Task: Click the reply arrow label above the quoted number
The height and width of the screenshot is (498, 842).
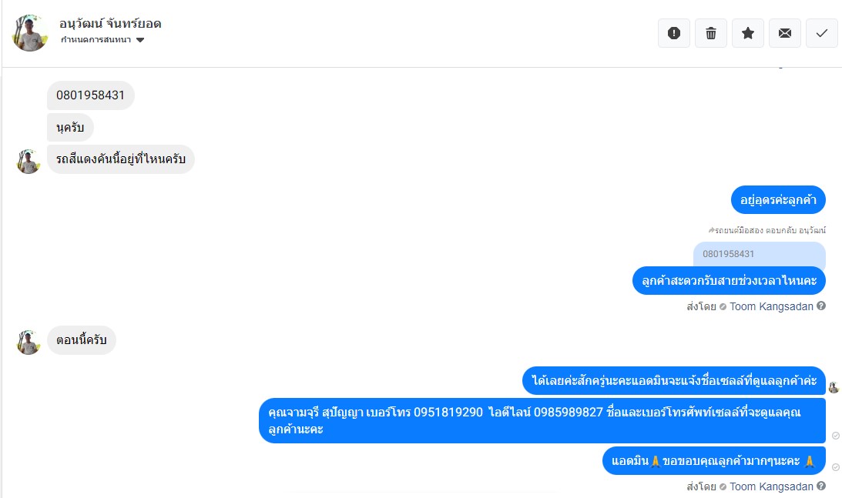Action: [767, 230]
